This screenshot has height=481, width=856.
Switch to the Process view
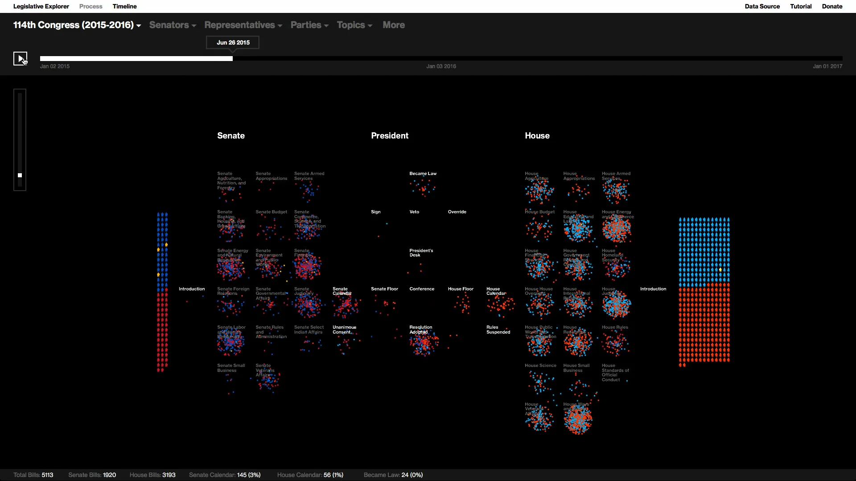pos(90,6)
